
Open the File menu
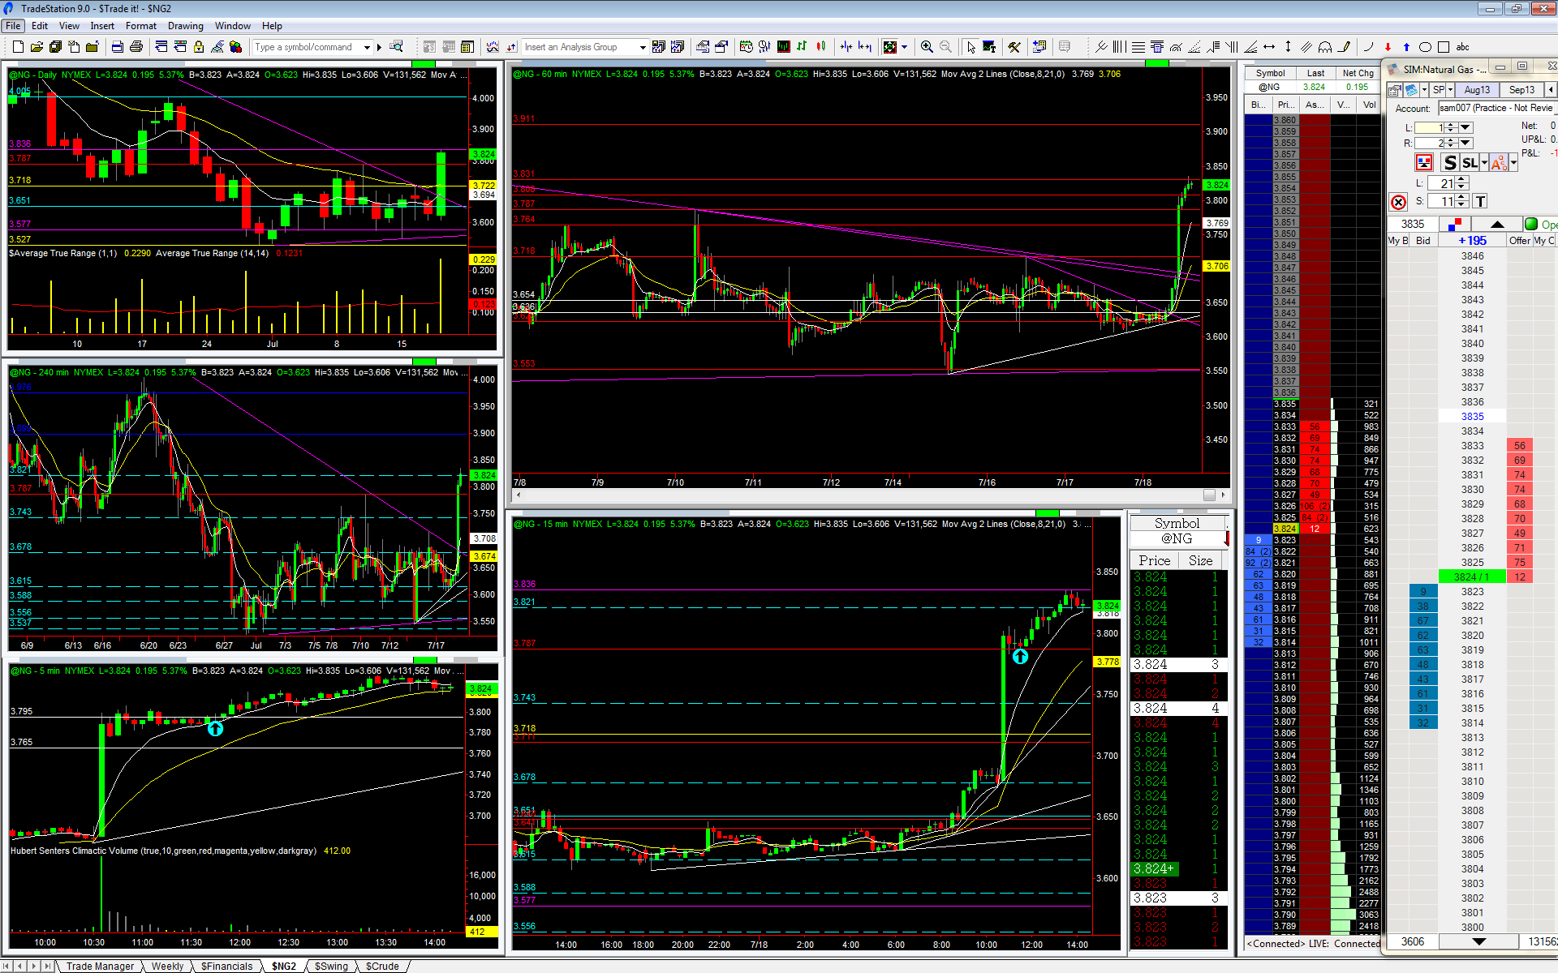[14, 26]
